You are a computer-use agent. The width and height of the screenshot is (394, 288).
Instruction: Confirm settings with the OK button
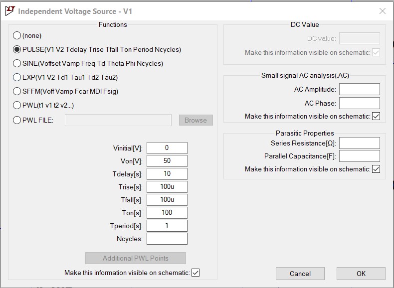[x=361, y=274]
